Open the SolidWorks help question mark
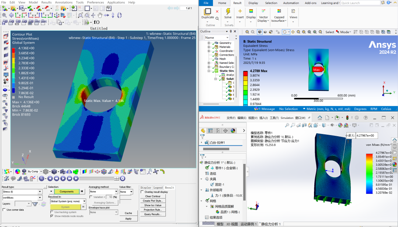Screen dimensions: 398x227 tap(366, 118)
